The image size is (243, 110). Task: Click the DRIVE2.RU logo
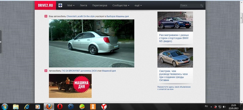pos(45,5)
